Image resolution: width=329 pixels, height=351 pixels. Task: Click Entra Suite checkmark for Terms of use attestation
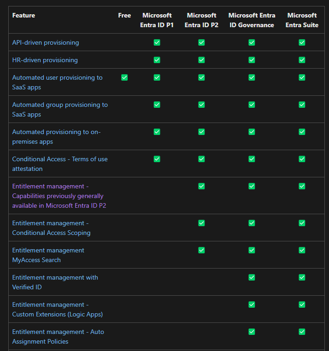[x=302, y=159]
